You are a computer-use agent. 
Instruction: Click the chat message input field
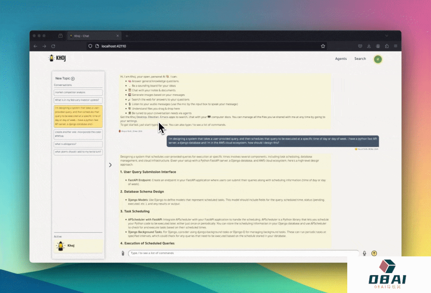(243, 253)
